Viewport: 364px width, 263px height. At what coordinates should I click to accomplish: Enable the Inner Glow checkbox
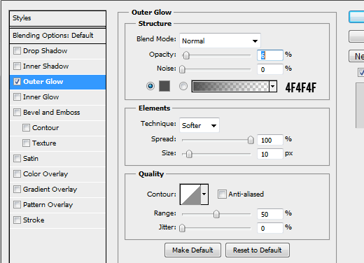(17, 97)
